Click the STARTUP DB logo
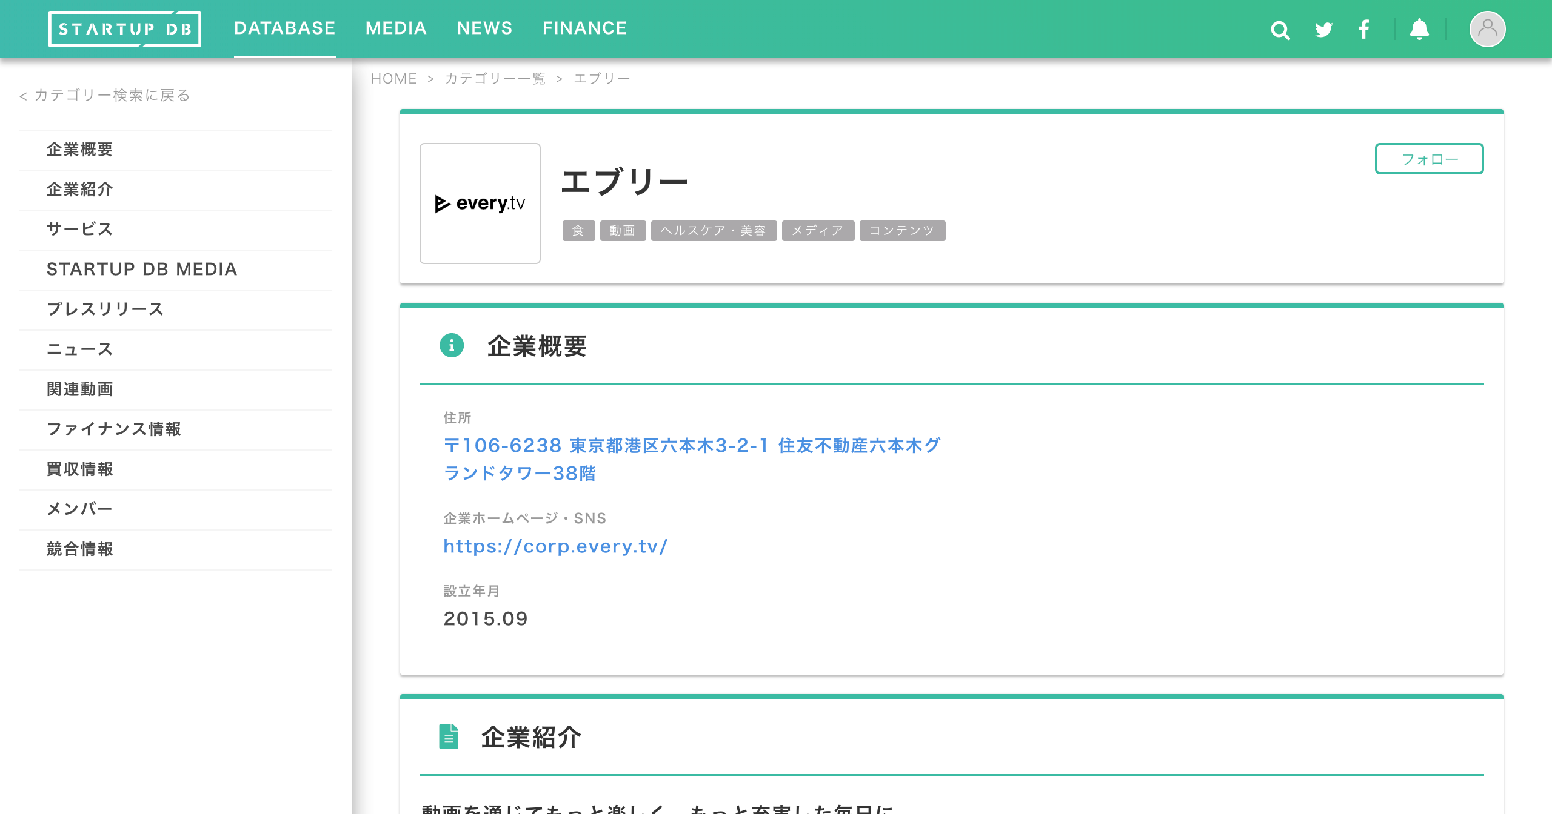This screenshot has height=814, width=1552. coord(125,29)
